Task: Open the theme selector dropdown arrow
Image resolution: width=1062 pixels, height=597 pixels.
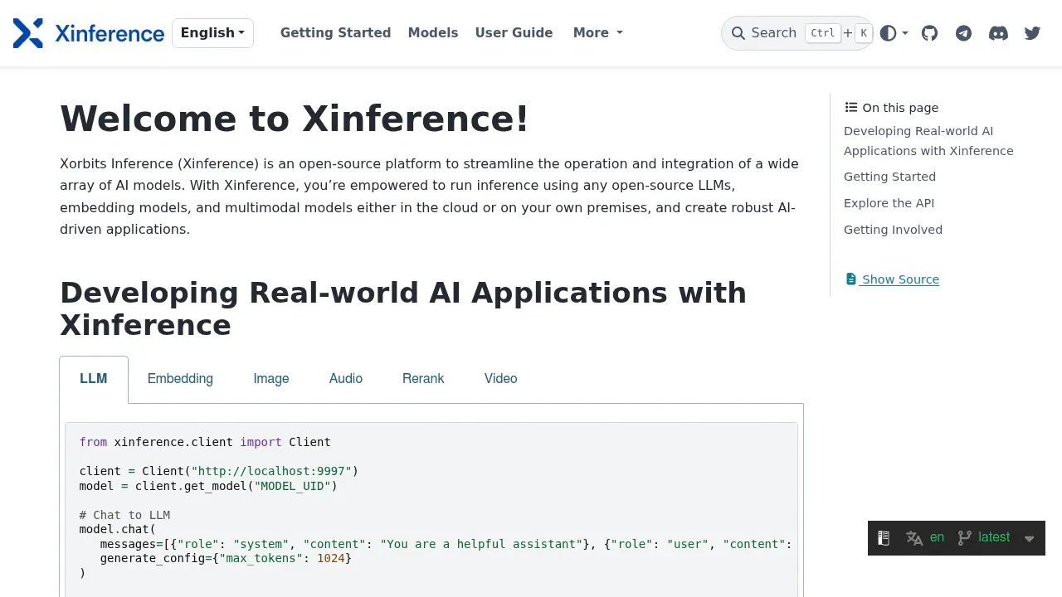Action: tap(905, 34)
